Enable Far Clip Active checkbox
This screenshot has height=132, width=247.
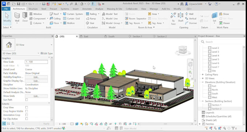27,119
